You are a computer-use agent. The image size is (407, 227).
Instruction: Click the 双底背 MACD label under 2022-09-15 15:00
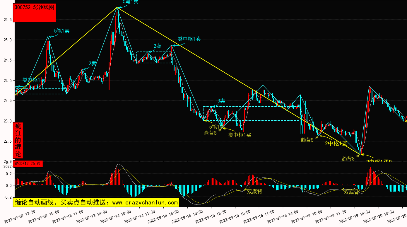(x=254, y=192)
